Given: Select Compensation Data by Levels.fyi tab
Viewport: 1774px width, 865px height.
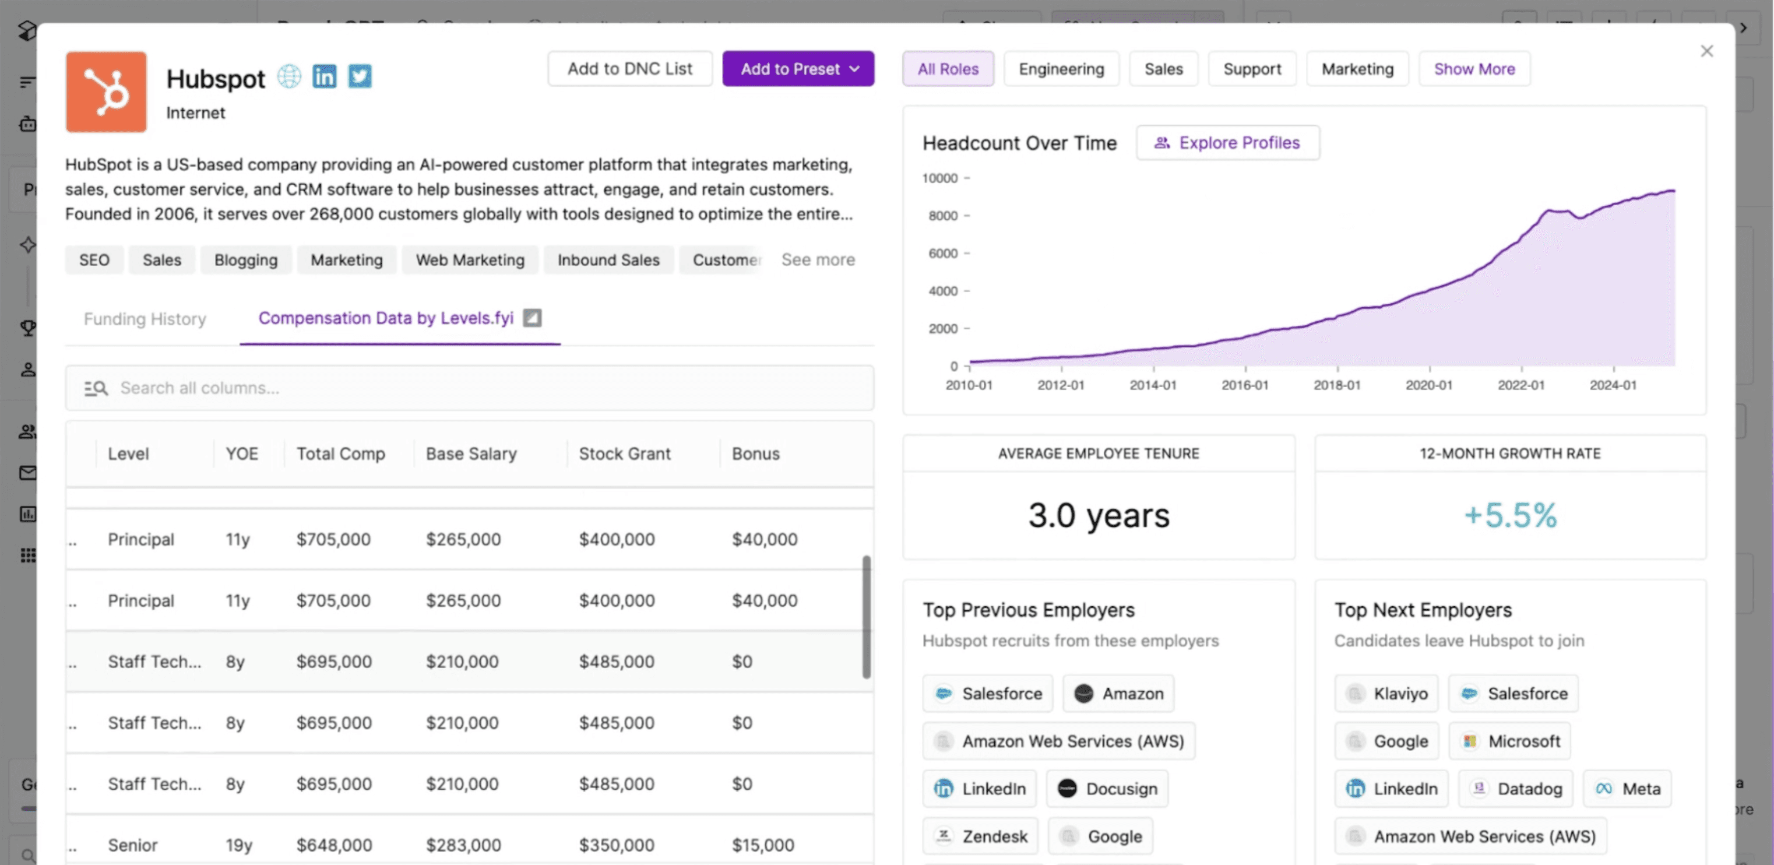Looking at the screenshot, I should click(x=386, y=318).
